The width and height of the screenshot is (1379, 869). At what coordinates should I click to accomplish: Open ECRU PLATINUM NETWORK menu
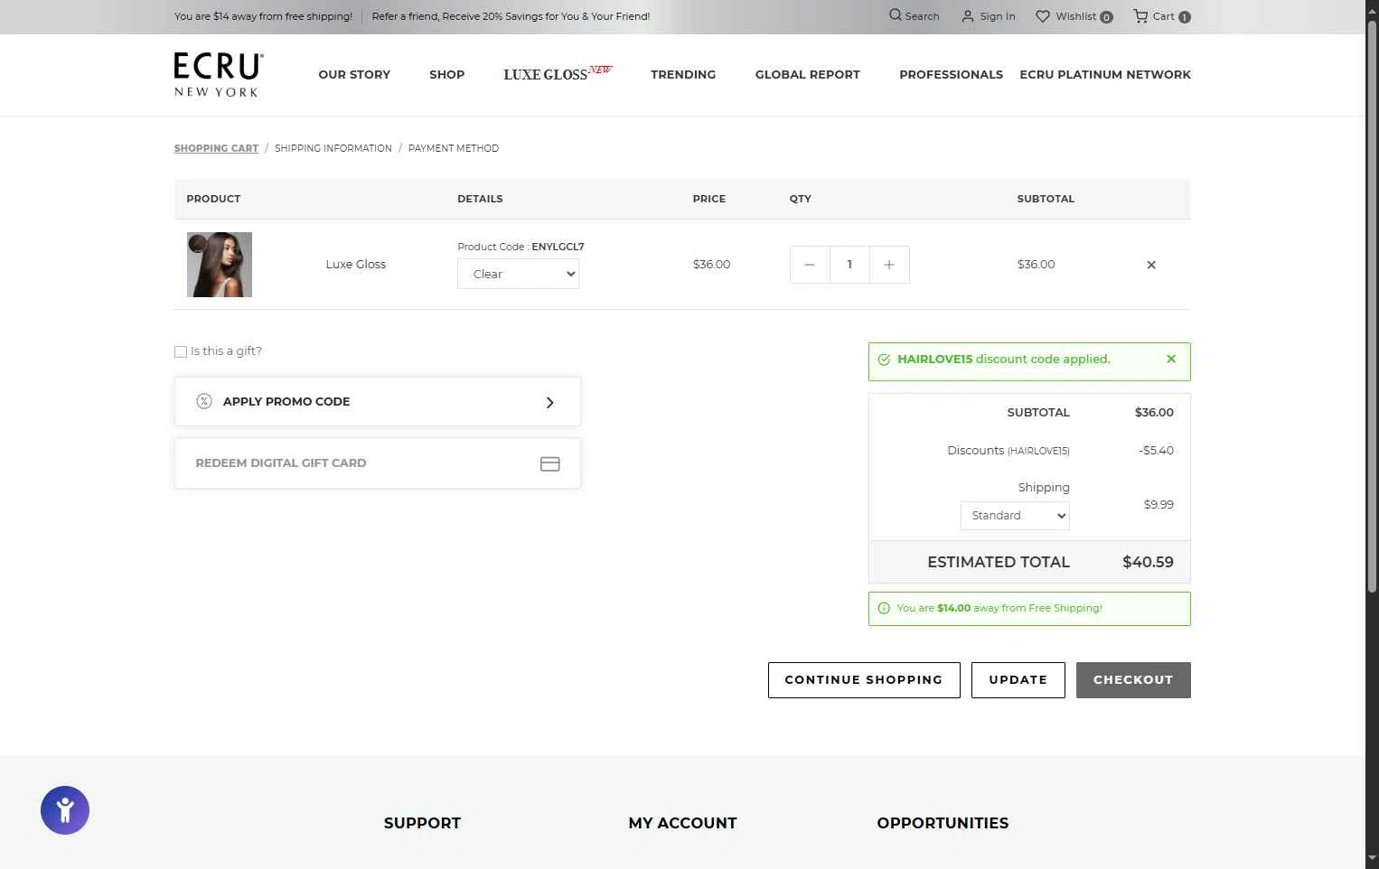[x=1105, y=74]
